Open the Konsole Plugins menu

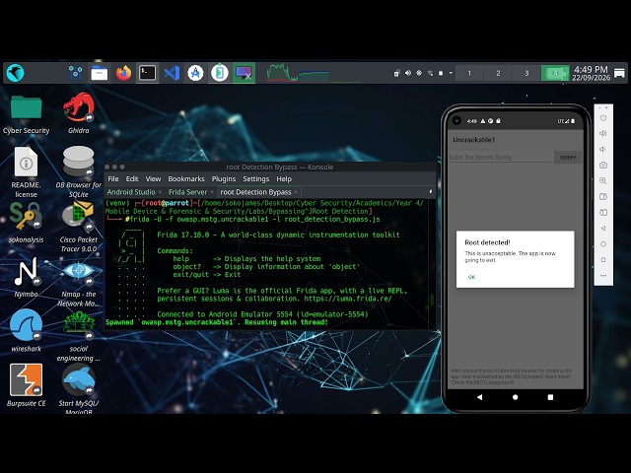[x=224, y=179]
